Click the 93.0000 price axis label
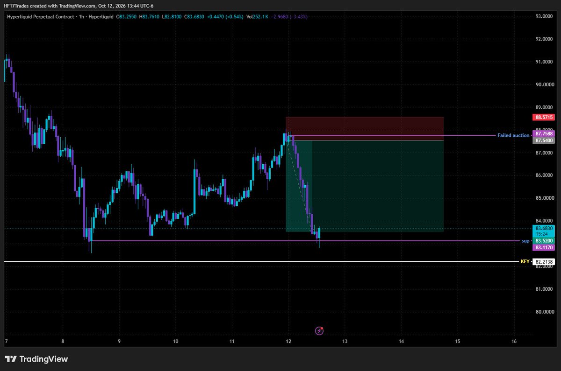 pyautogui.click(x=545, y=16)
